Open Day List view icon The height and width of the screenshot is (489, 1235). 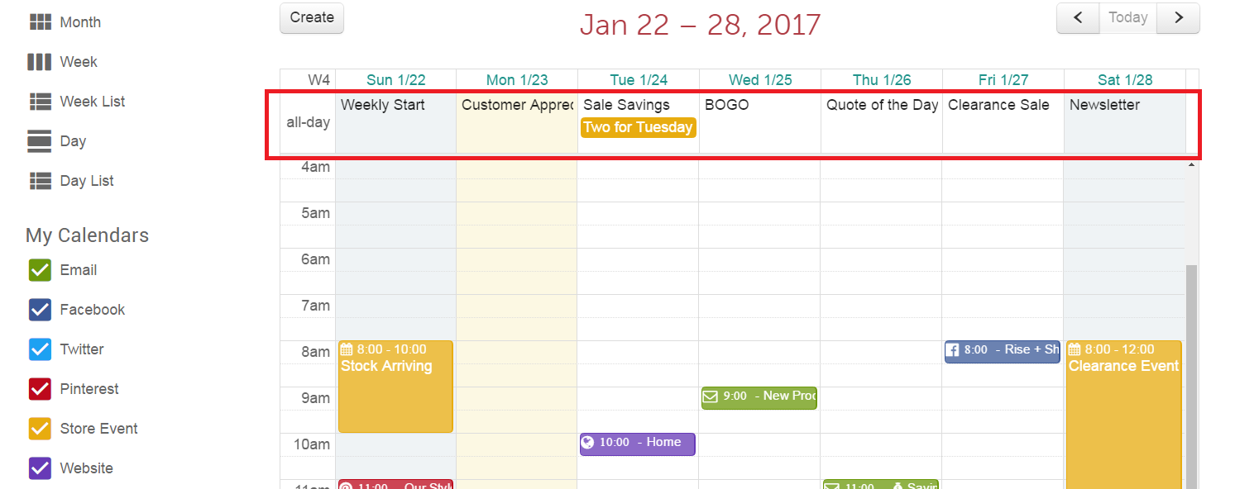[40, 181]
